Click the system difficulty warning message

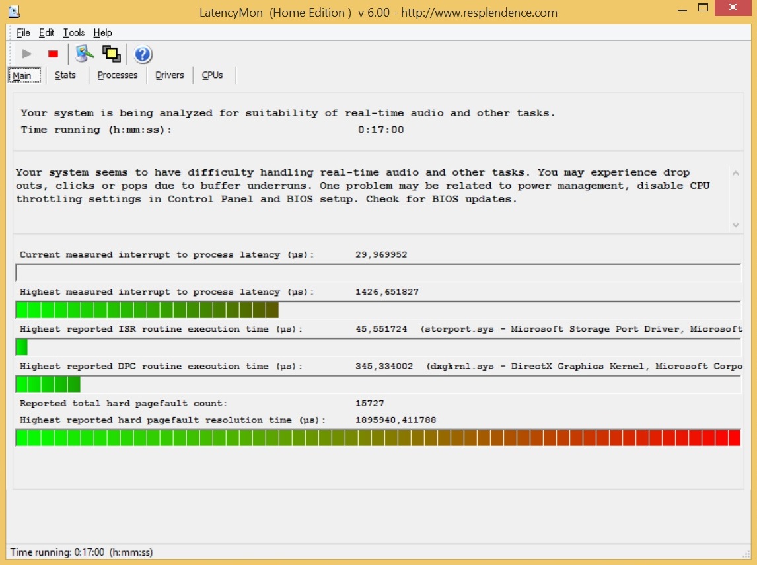[x=363, y=186]
